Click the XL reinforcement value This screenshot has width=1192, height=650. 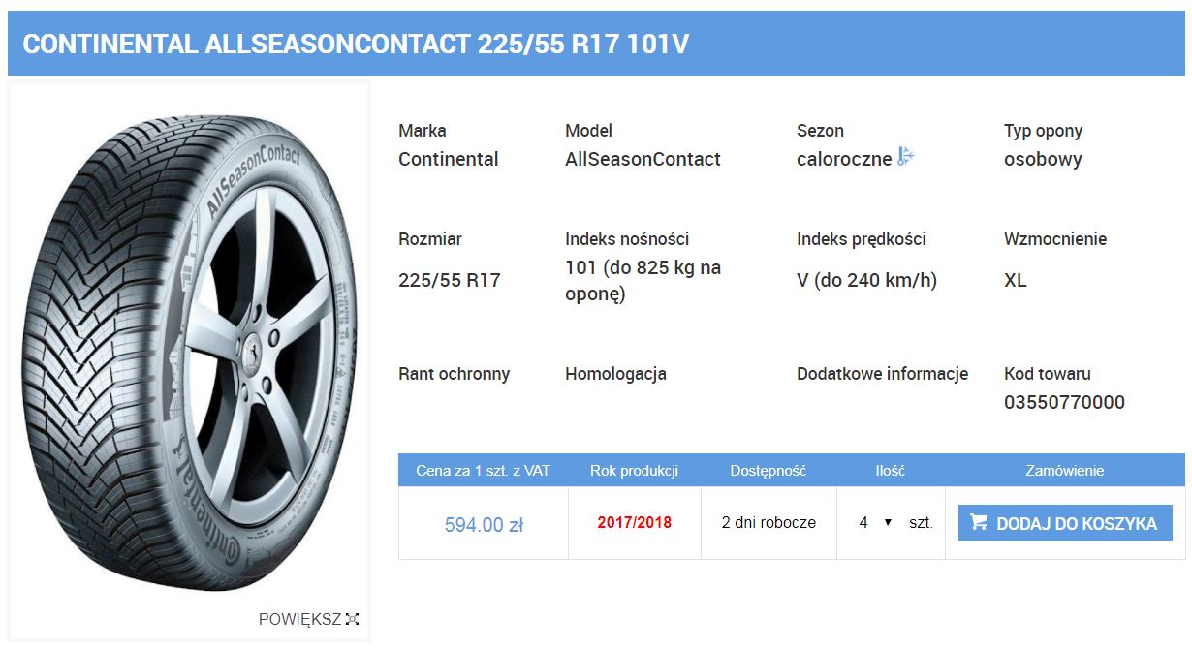tap(1015, 281)
